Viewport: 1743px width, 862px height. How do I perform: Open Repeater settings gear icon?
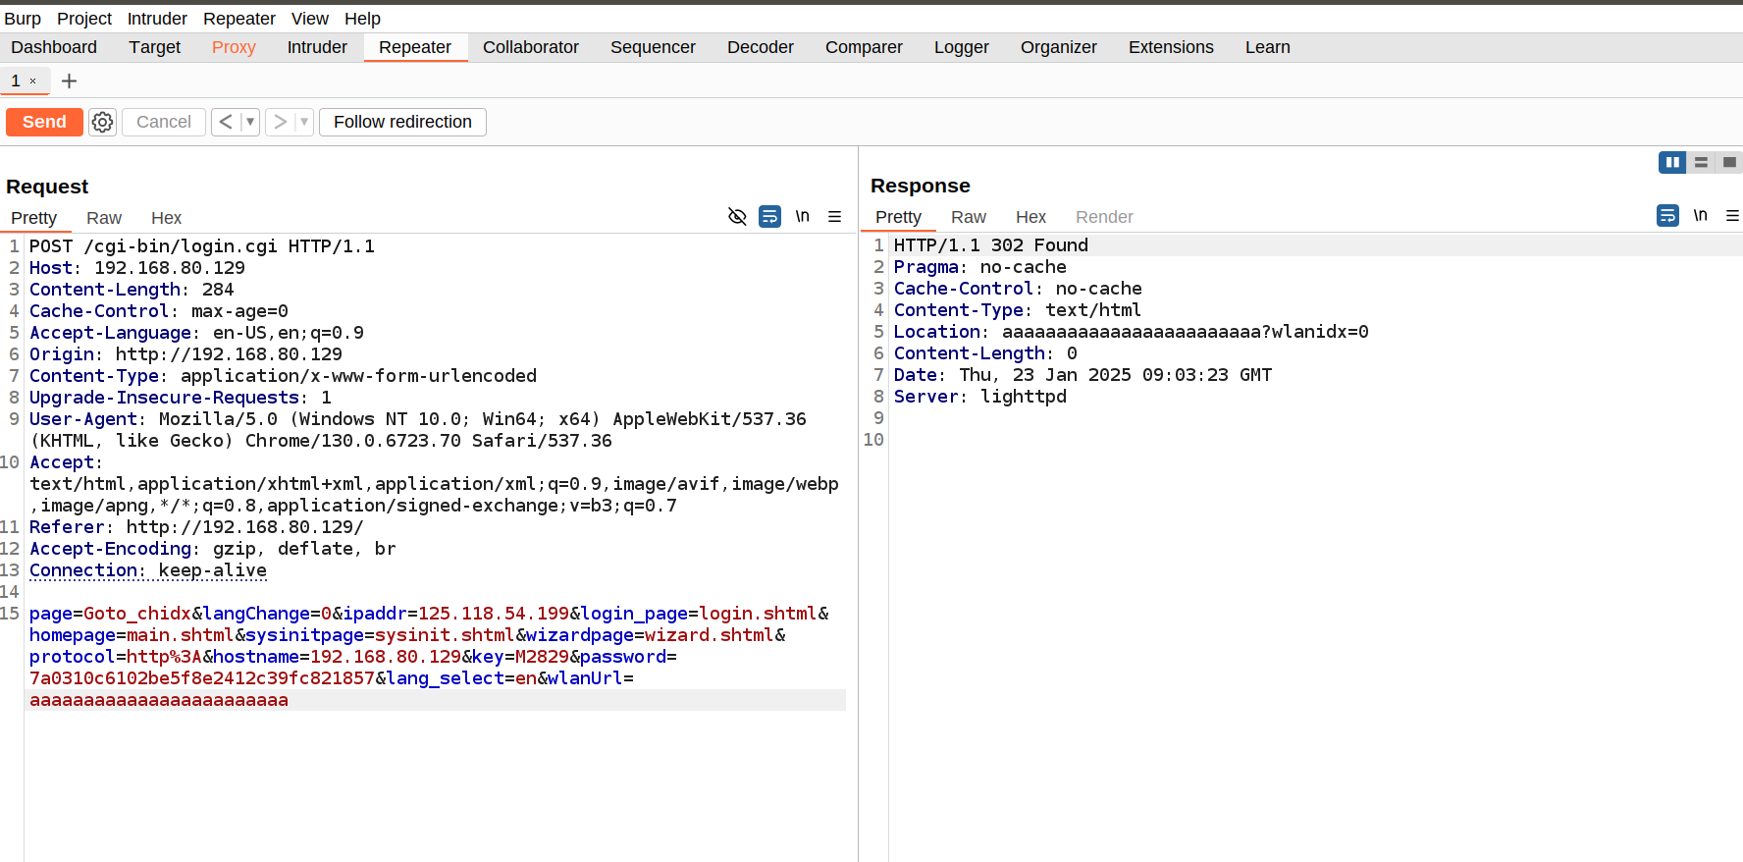click(x=102, y=122)
